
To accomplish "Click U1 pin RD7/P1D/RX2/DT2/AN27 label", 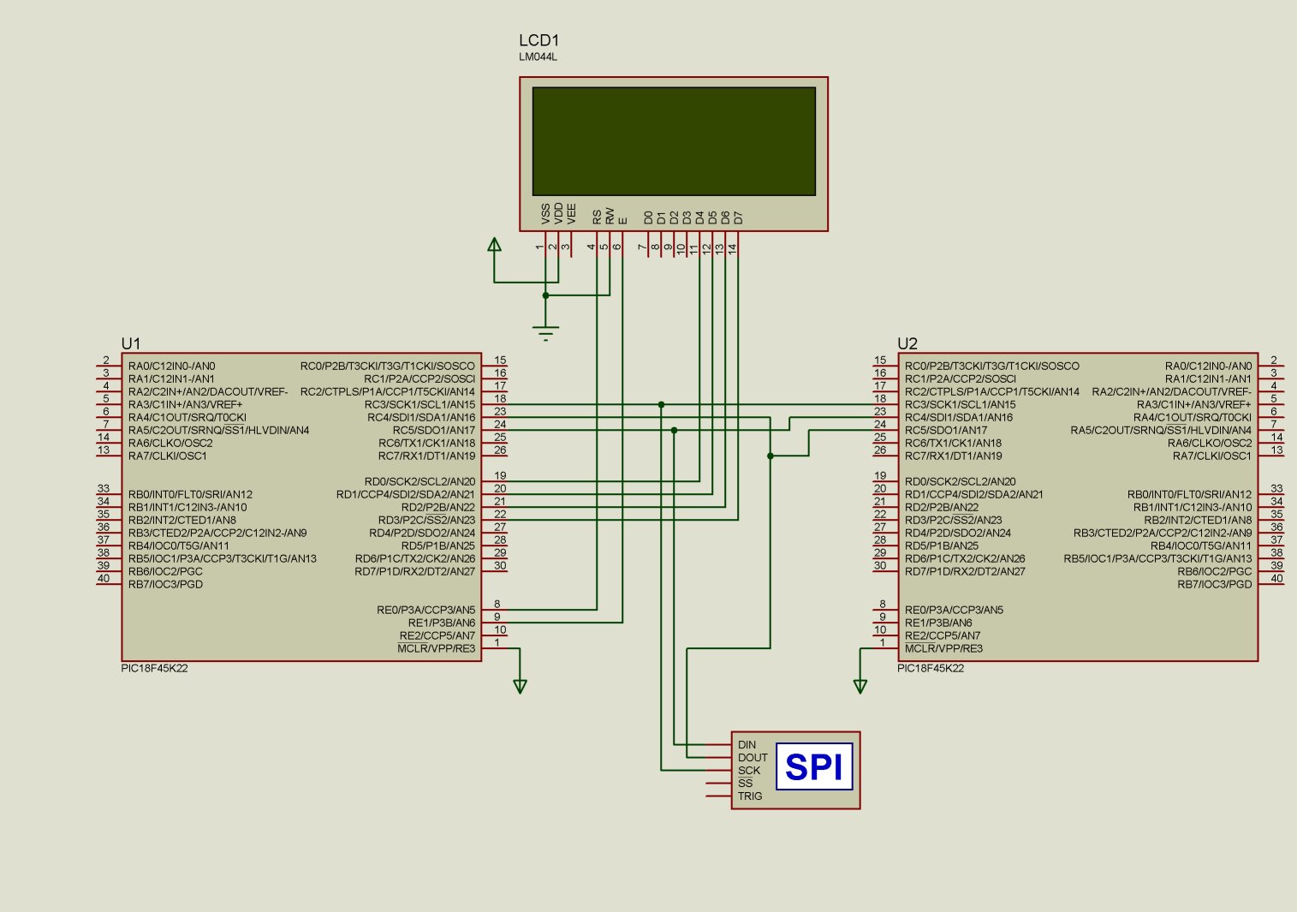I will [x=415, y=572].
